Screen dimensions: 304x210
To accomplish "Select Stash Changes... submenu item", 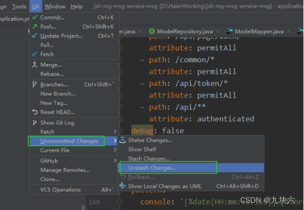I will (191, 159).
